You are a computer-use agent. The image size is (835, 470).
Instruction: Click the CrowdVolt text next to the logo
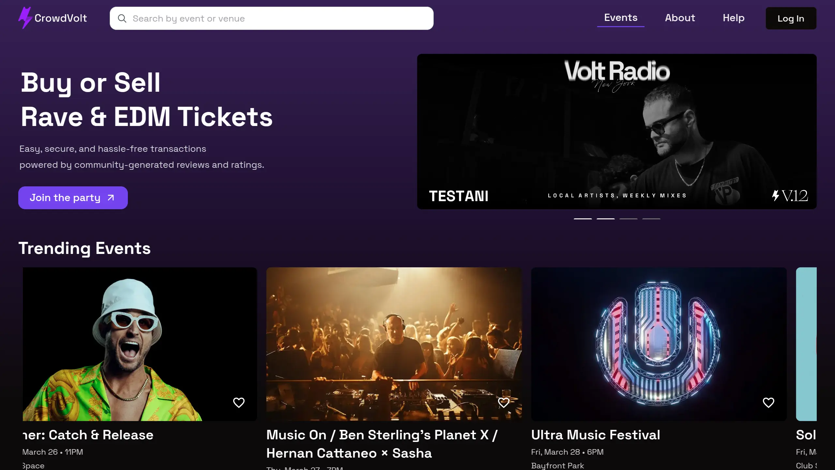[x=61, y=18]
